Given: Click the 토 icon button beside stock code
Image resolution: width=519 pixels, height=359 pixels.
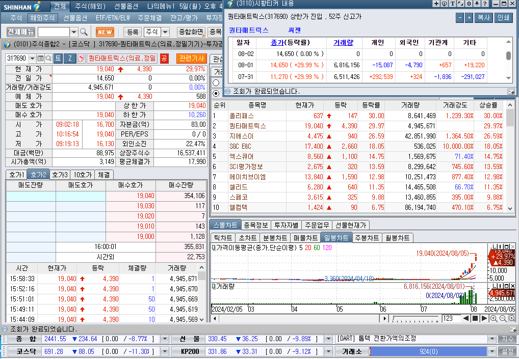Looking at the screenshot, I should 58,59.
